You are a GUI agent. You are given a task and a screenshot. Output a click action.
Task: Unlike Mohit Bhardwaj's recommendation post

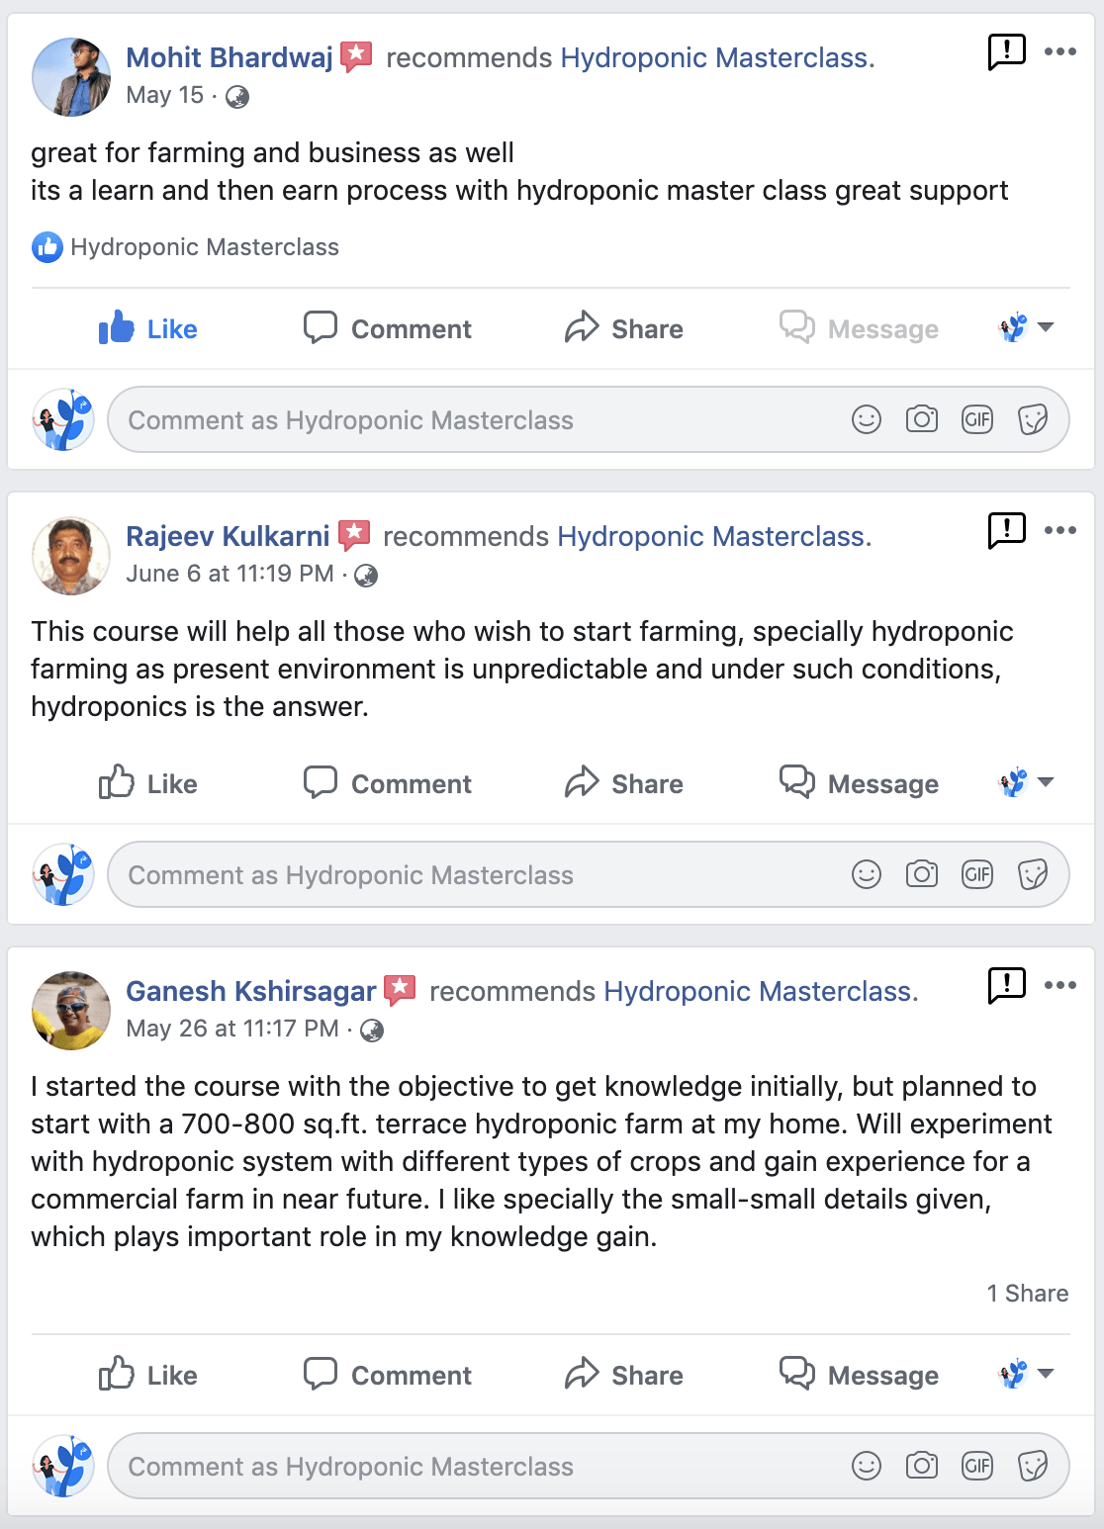click(x=148, y=328)
